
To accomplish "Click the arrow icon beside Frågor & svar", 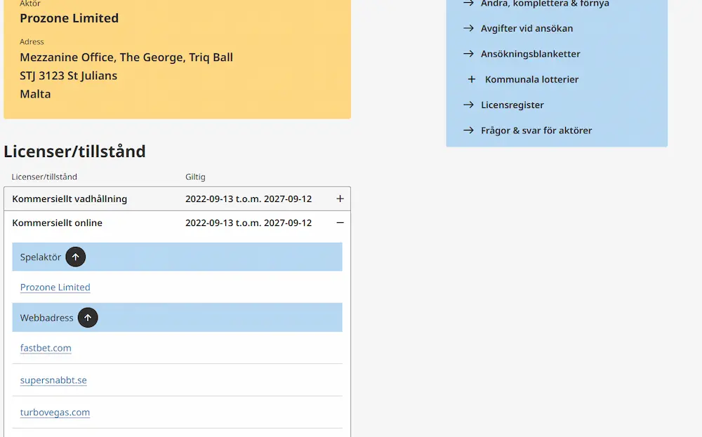I will [468, 130].
